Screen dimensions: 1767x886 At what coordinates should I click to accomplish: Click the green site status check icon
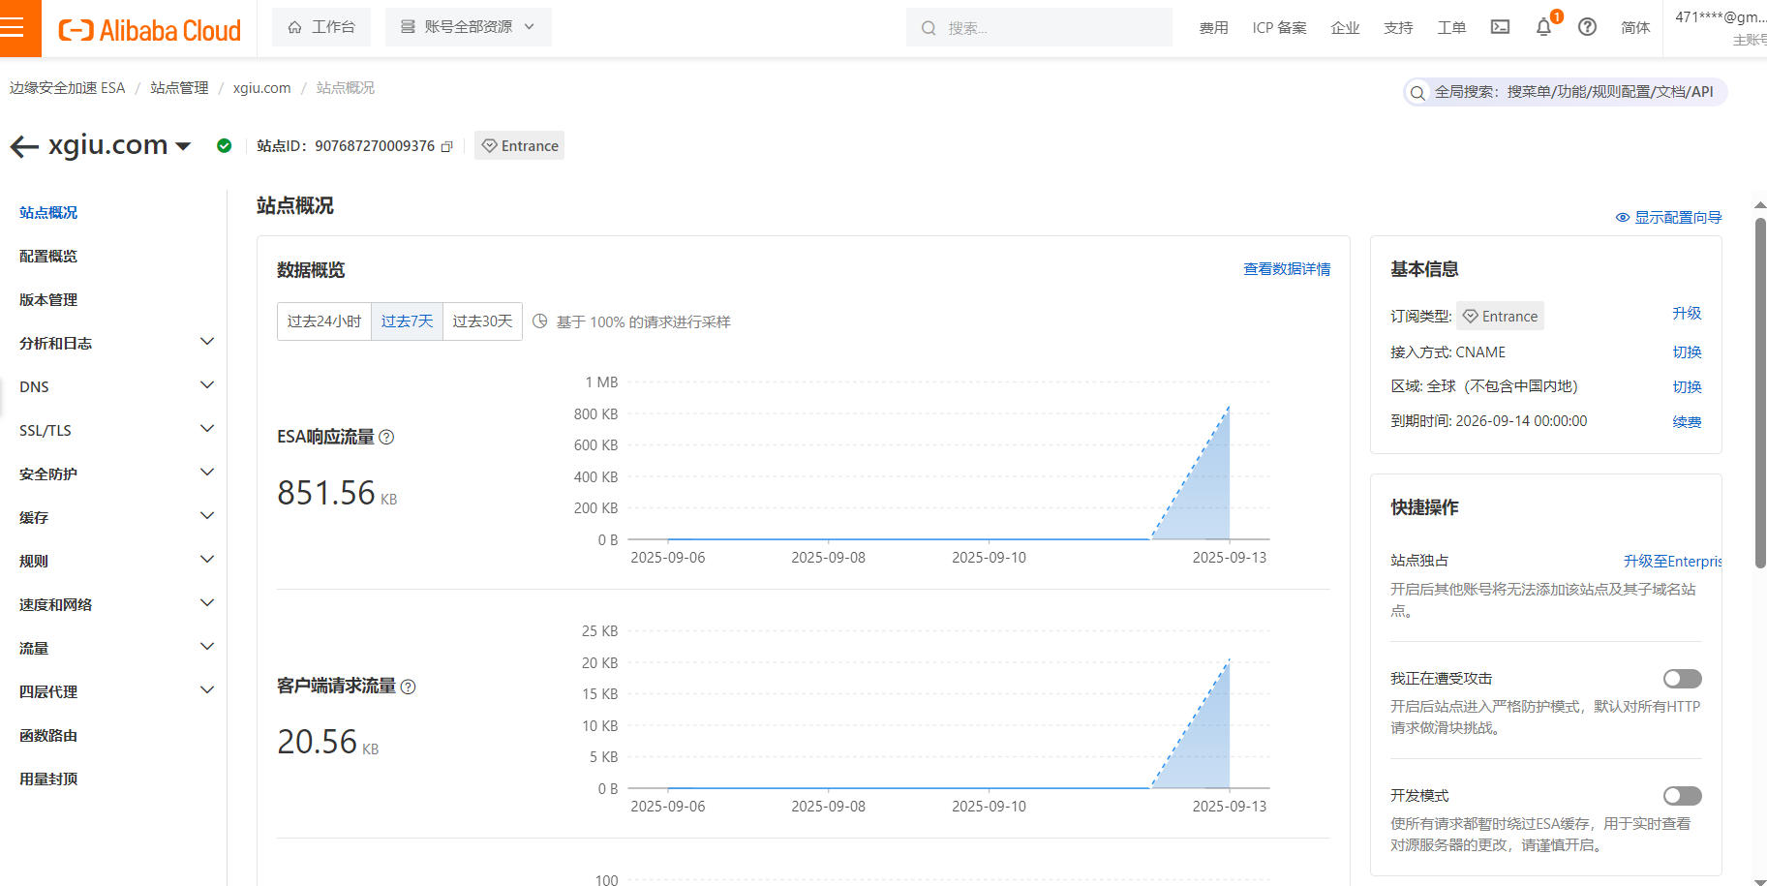(x=224, y=145)
